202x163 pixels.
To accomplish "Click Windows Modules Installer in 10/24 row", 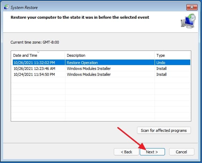I will pos(89,74).
